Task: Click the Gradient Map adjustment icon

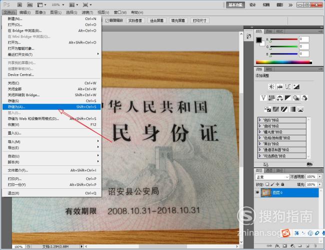Action: coord(292,109)
